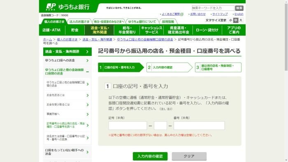Screen dimensions: 288x162
Task: Set text size to 大
Action: point(241,20)
